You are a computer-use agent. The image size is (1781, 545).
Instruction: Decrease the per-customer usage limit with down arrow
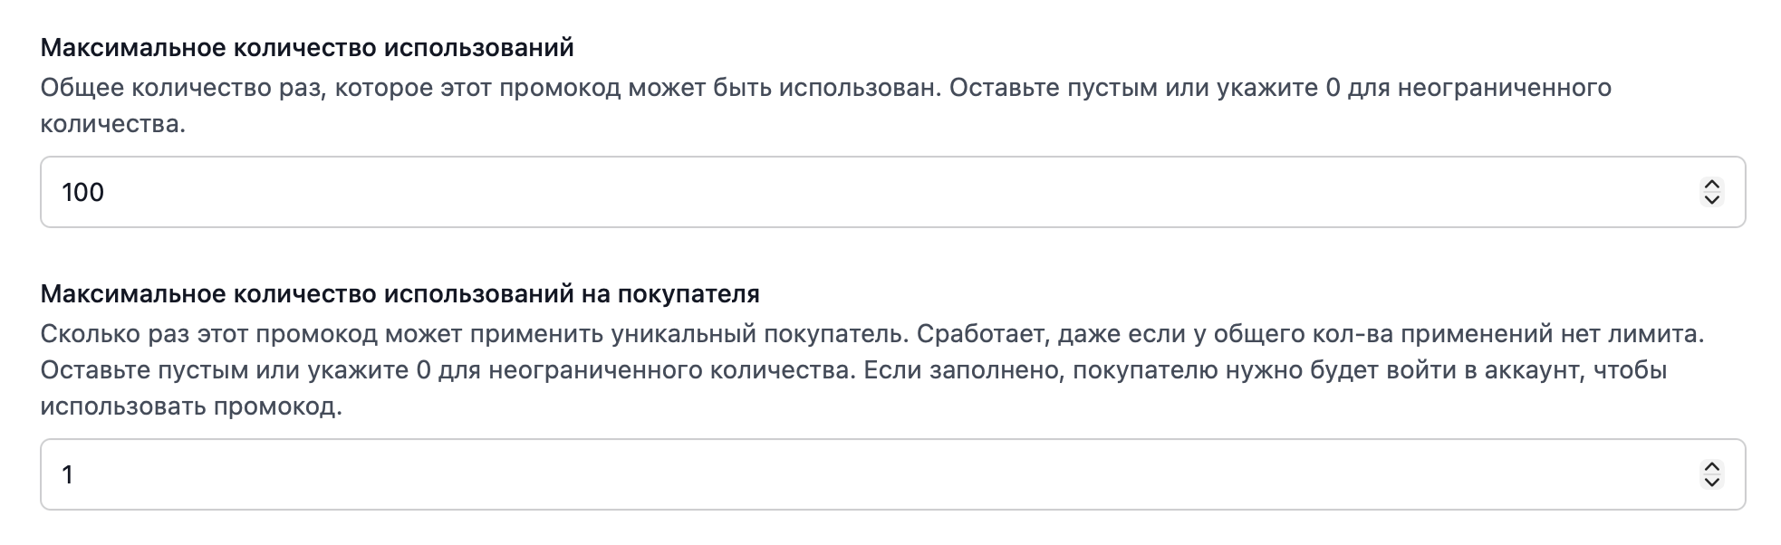[1711, 483]
